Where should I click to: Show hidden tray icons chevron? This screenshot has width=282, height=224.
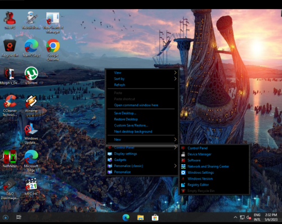[x=235, y=217]
